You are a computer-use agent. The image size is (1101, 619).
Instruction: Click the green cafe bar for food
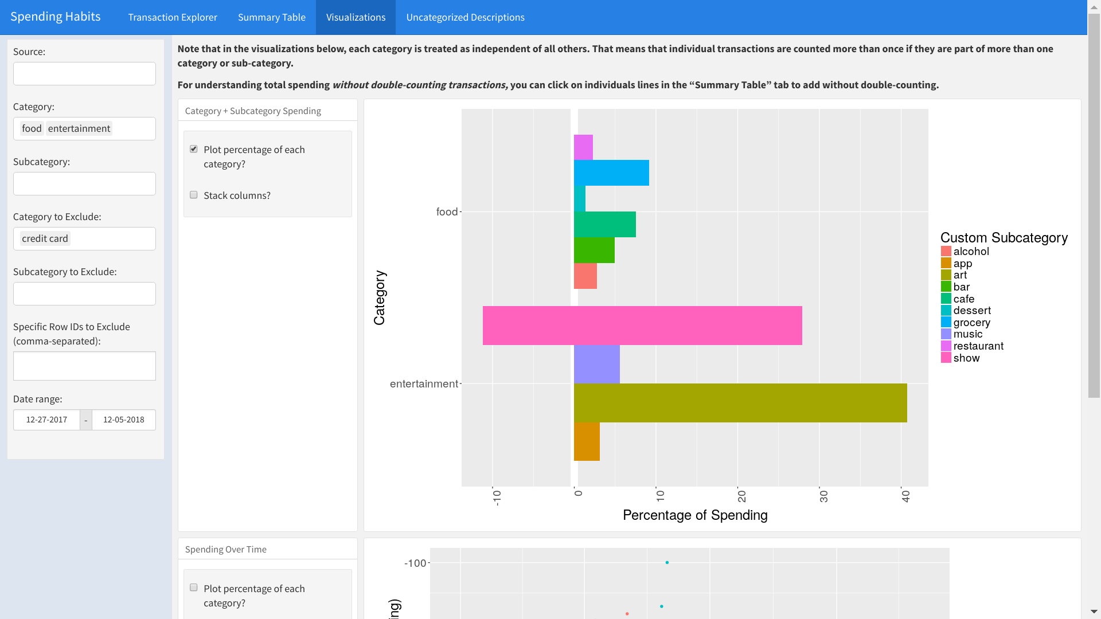(605, 224)
